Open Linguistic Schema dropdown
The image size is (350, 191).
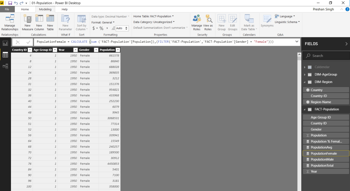(287, 22)
